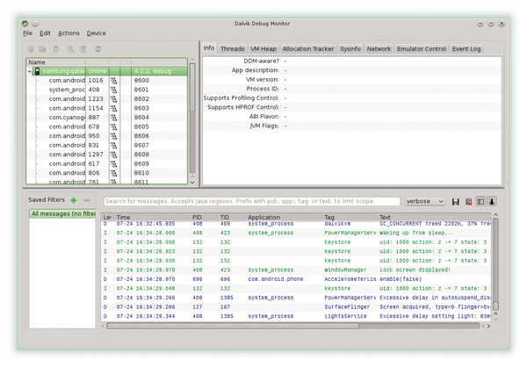The width and height of the screenshot is (527, 367).
Task: Open the Edit menu
Action: [x=45, y=33]
